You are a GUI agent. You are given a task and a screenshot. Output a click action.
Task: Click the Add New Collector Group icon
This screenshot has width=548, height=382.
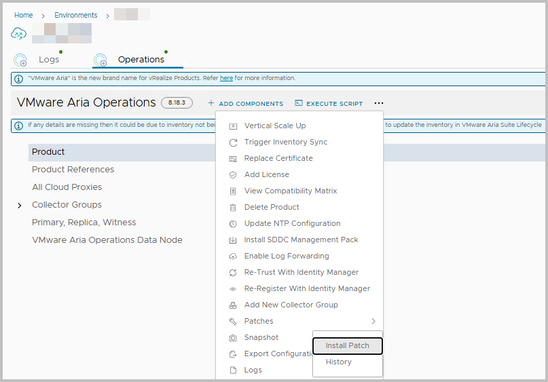(x=233, y=305)
